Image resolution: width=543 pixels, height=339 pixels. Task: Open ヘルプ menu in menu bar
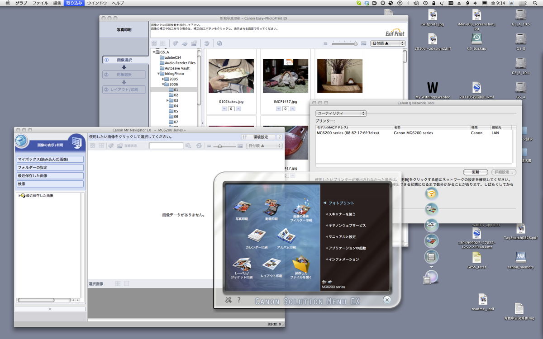point(118,3)
